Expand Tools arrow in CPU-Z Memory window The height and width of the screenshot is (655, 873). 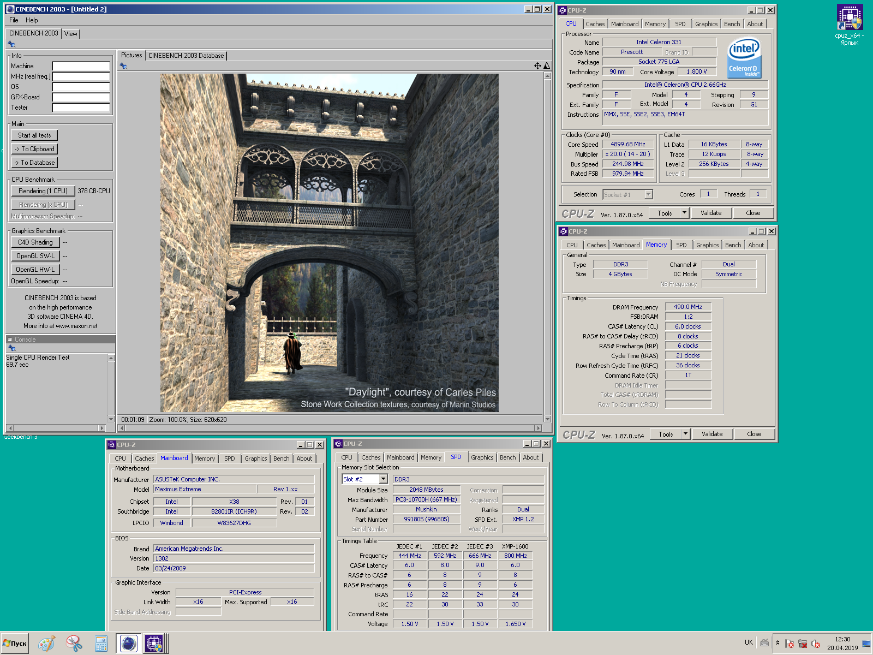pos(686,434)
